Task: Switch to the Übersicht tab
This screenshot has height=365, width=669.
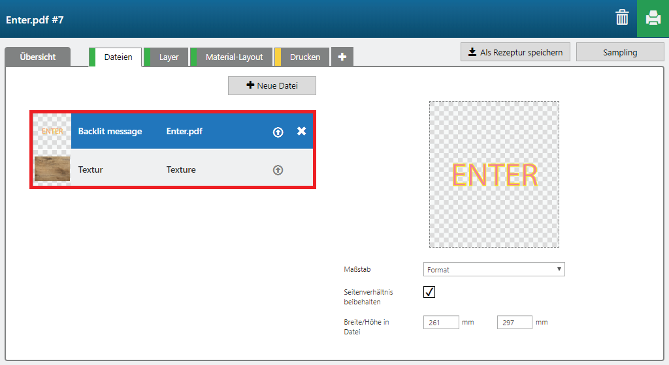Action: [x=37, y=57]
